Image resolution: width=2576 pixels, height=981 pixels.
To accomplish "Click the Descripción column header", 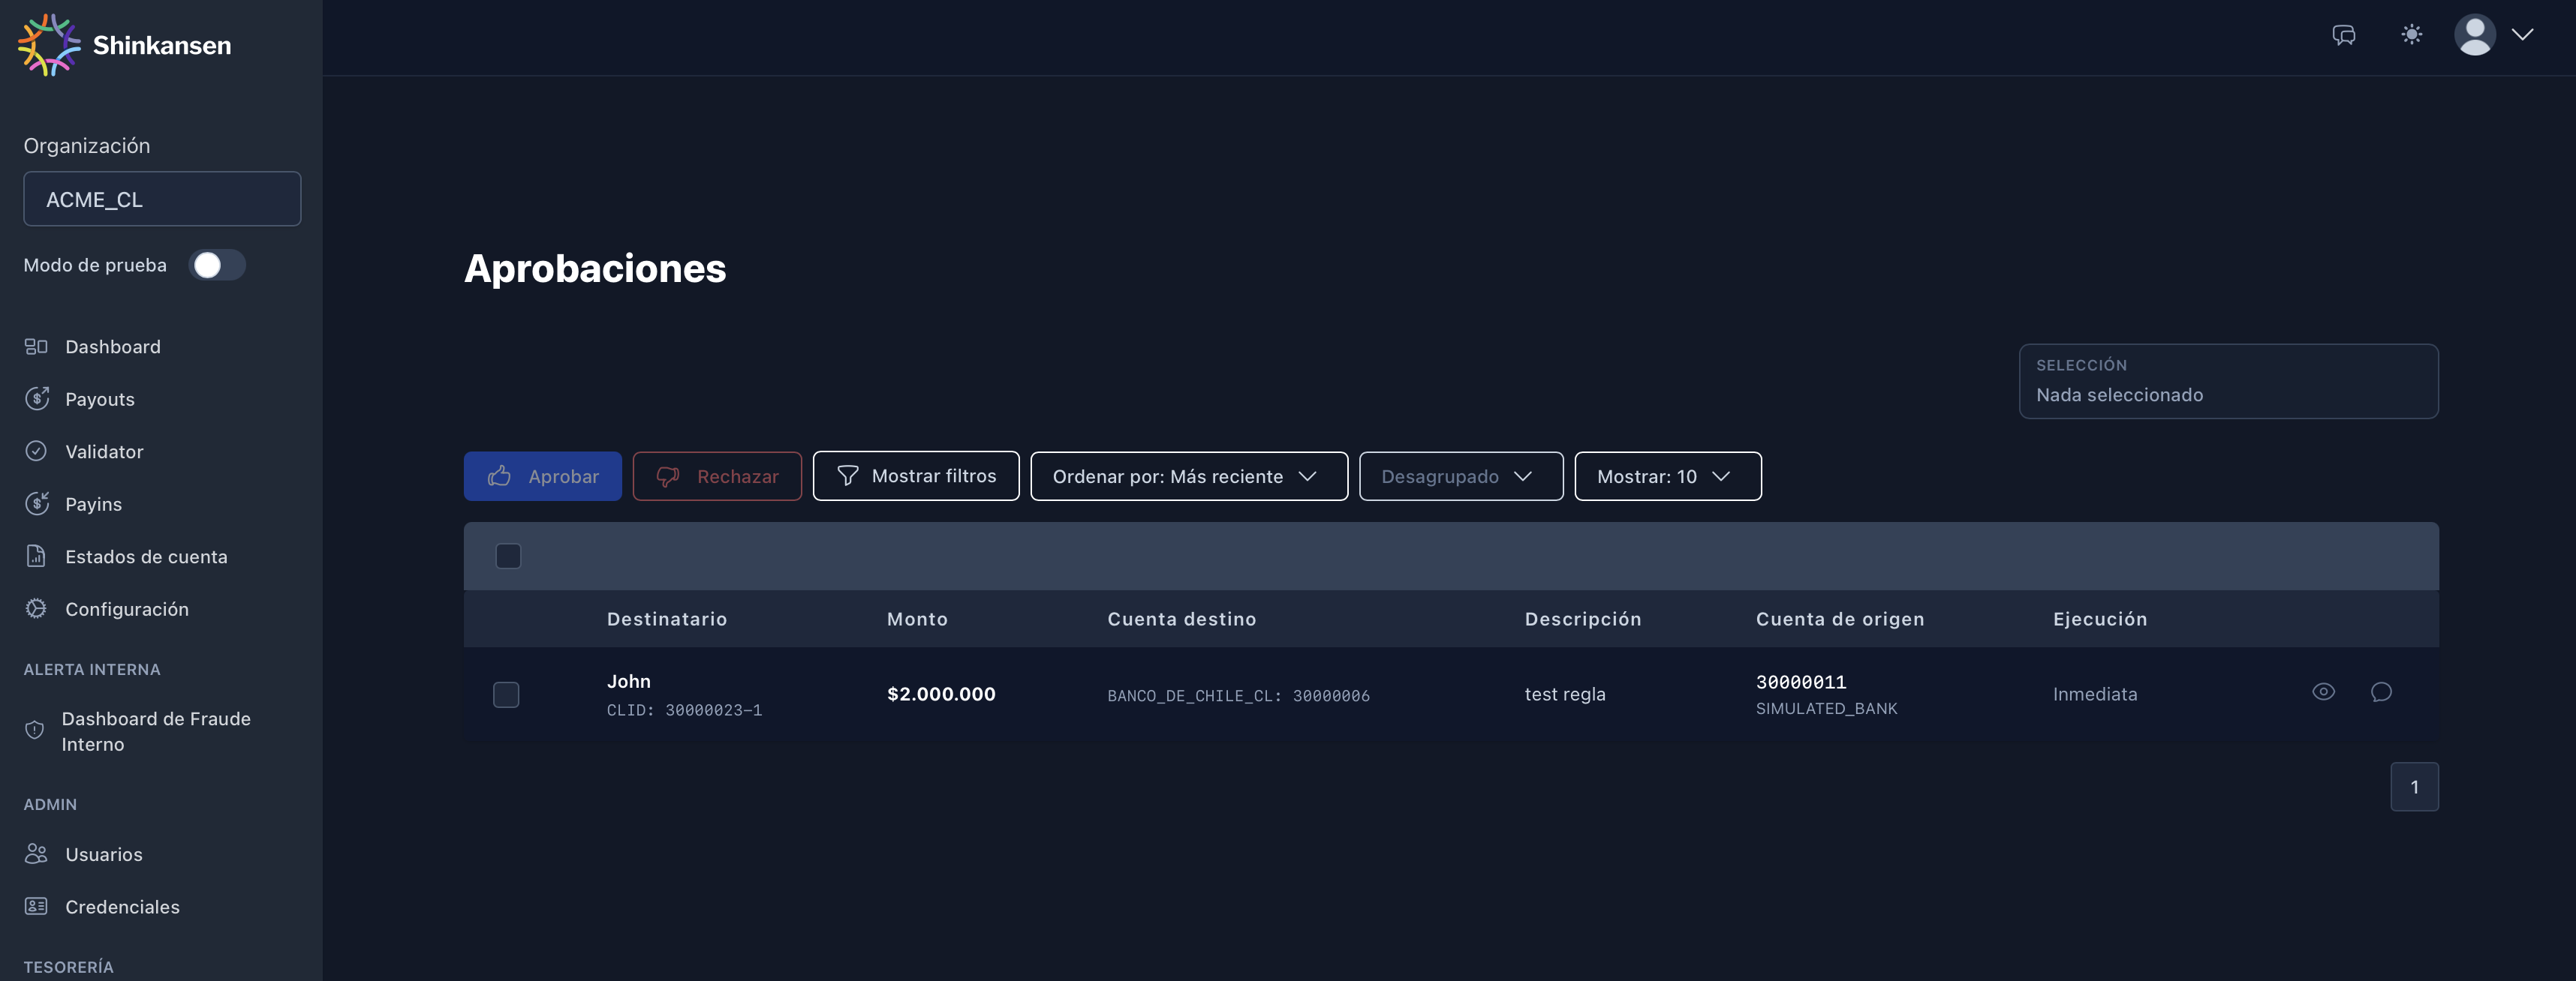I will point(1583,618).
